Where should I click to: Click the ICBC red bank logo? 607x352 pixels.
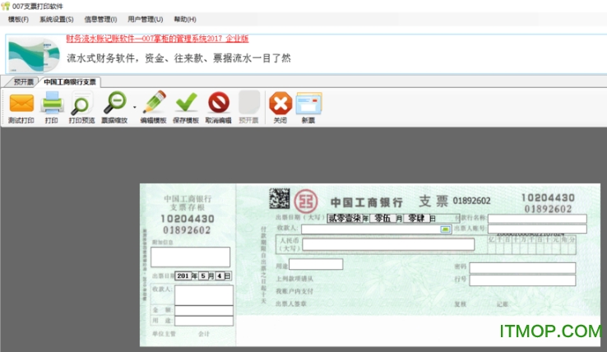tap(306, 201)
